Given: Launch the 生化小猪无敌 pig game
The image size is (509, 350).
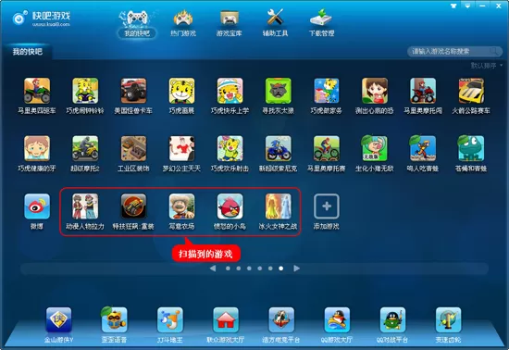Looking at the screenshot, I should (375, 149).
